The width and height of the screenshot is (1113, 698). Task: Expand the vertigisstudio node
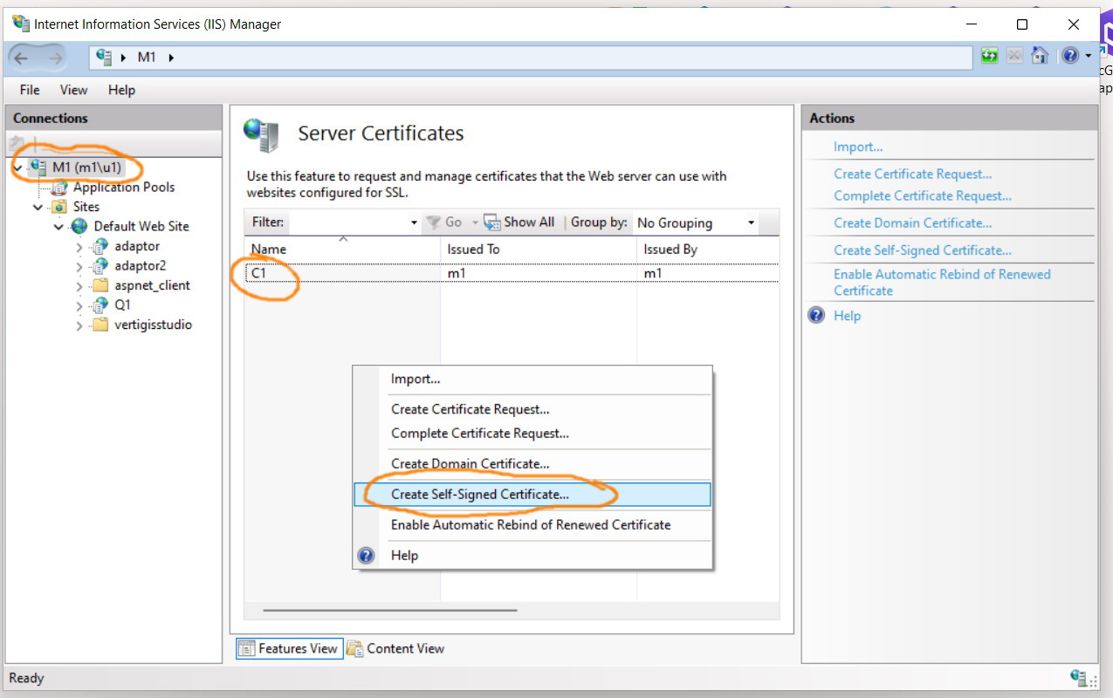point(78,324)
